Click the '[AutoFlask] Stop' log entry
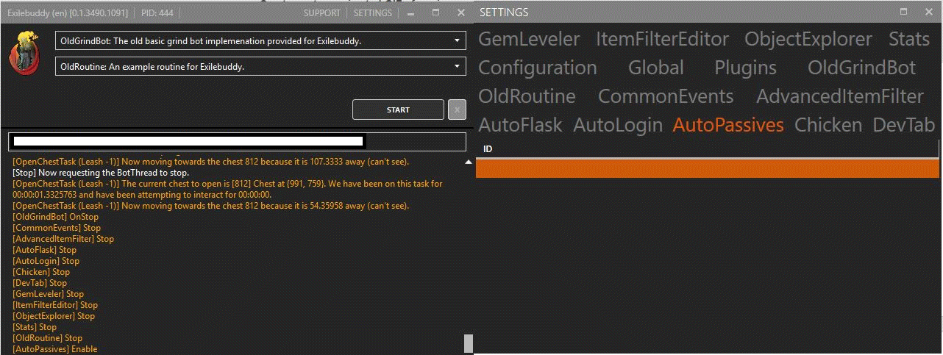943x355 pixels. 45,250
